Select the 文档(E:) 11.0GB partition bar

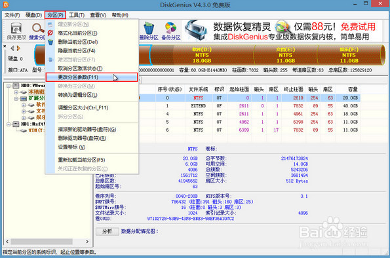(285, 55)
